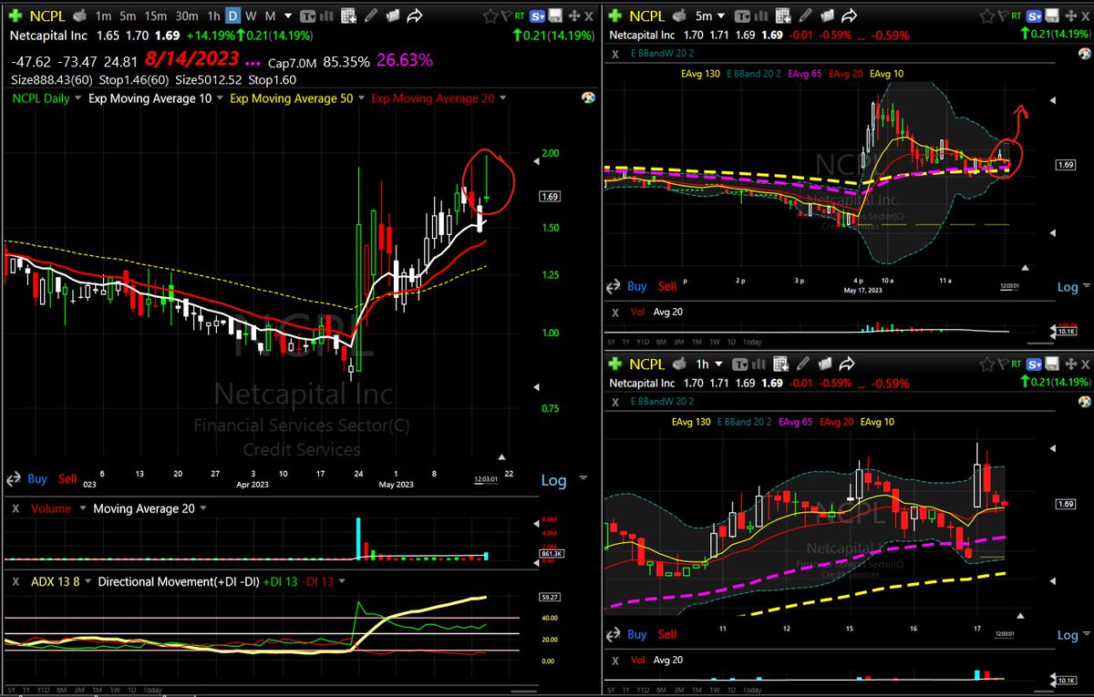Switch the daily chart to 15m timeframe
Image resolution: width=1094 pixels, height=697 pixels.
point(156,16)
